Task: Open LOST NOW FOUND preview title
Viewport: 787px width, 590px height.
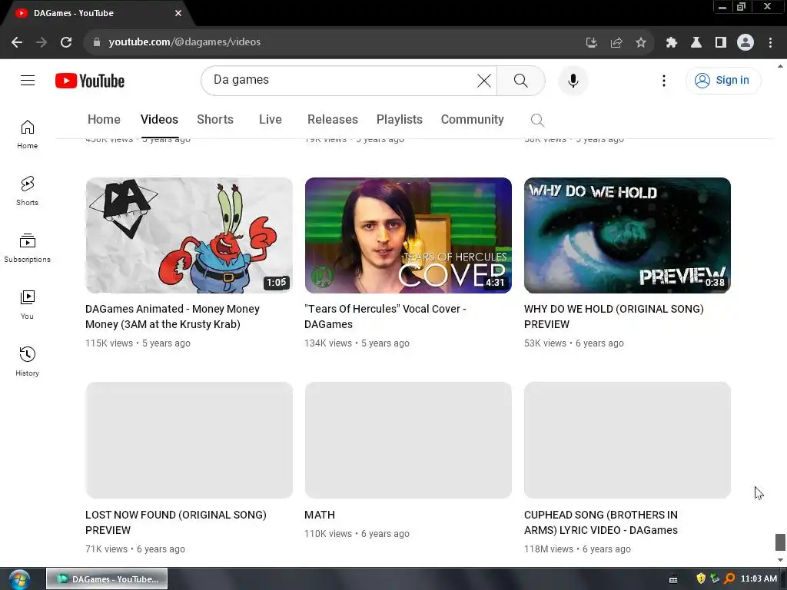Action: (x=176, y=522)
